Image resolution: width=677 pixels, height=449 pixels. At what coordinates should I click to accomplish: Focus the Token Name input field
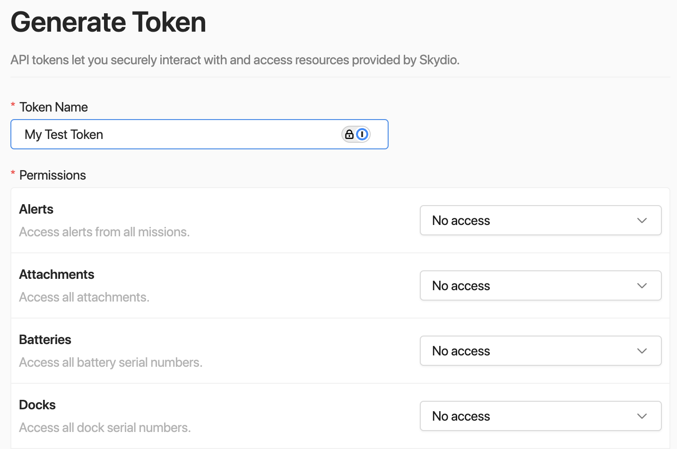[x=200, y=134]
